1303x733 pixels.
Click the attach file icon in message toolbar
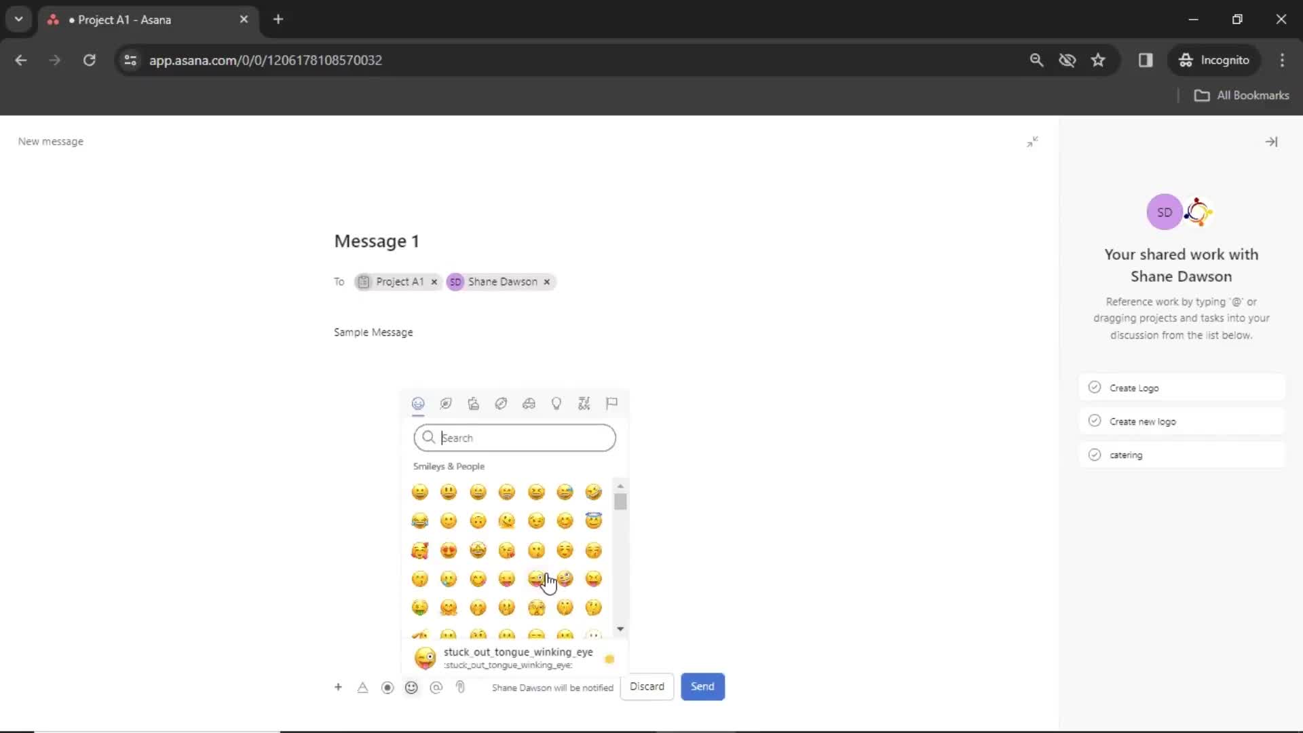(x=461, y=686)
